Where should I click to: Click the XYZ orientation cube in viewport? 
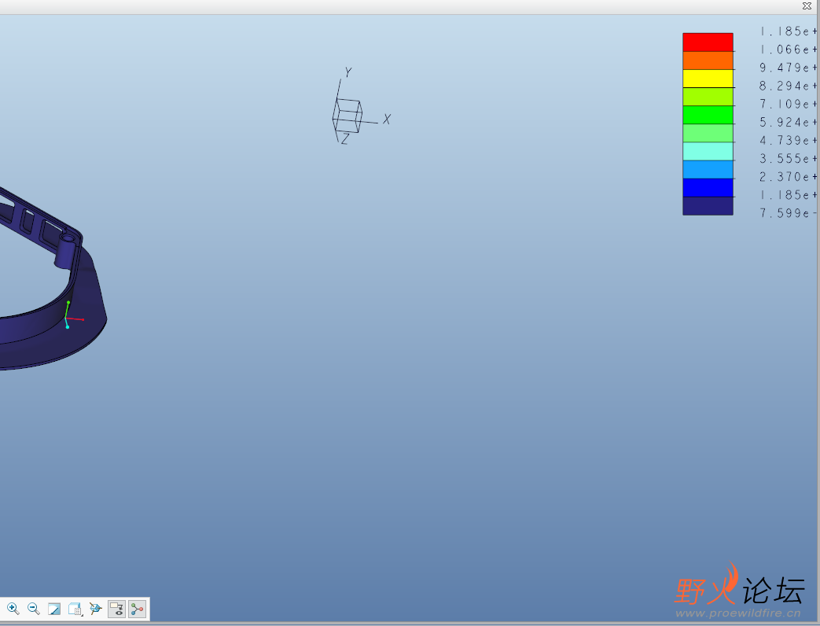[347, 116]
